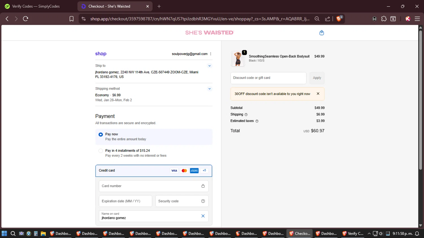This screenshot has height=238, width=424.
Task: Dismiss the 30OFF discount code error
Action: pos(318,93)
